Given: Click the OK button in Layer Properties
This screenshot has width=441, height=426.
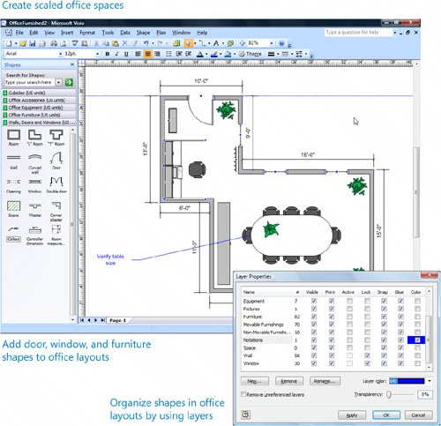Looking at the screenshot, I should tap(386, 415).
